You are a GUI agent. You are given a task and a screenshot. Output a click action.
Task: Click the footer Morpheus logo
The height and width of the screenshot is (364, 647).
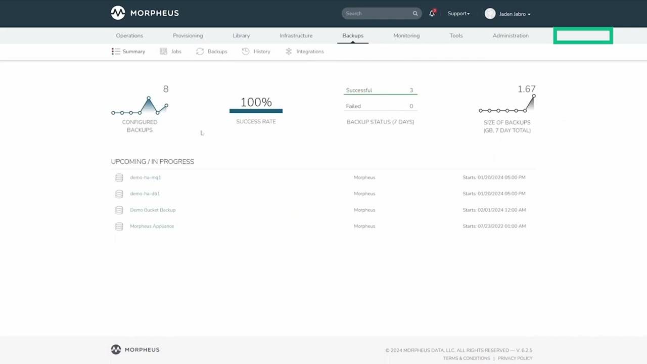click(135, 349)
